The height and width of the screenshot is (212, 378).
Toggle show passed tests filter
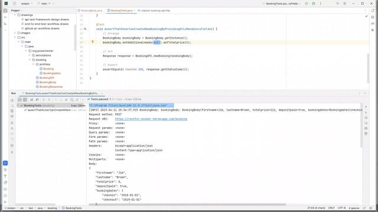click(x=19, y=100)
